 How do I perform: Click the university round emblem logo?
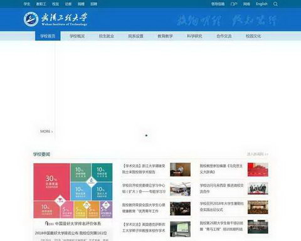pos(31,19)
